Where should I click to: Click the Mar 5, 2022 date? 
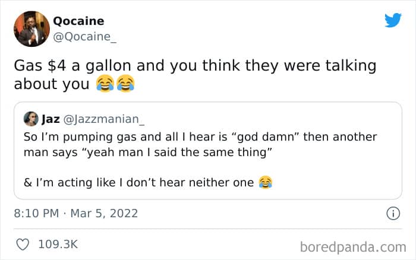[x=105, y=213]
